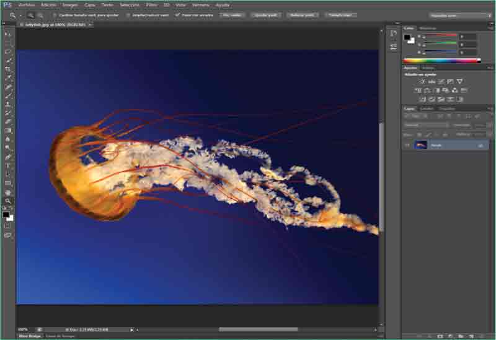This screenshot has width=496, height=340.
Task: Select the Crop tool
Action: (8, 69)
